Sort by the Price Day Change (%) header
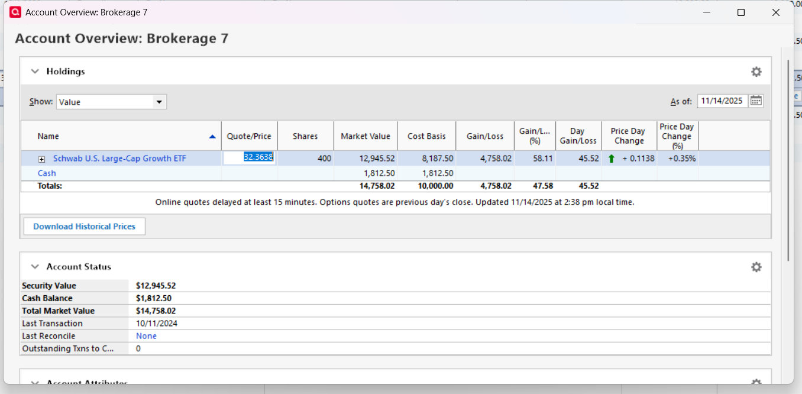The height and width of the screenshot is (394, 802). [x=677, y=136]
